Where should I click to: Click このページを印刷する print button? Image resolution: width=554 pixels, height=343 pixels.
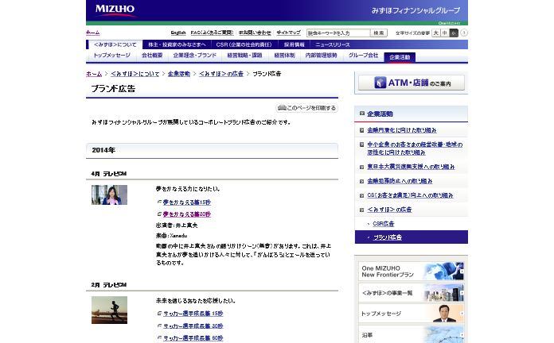tap(306, 108)
